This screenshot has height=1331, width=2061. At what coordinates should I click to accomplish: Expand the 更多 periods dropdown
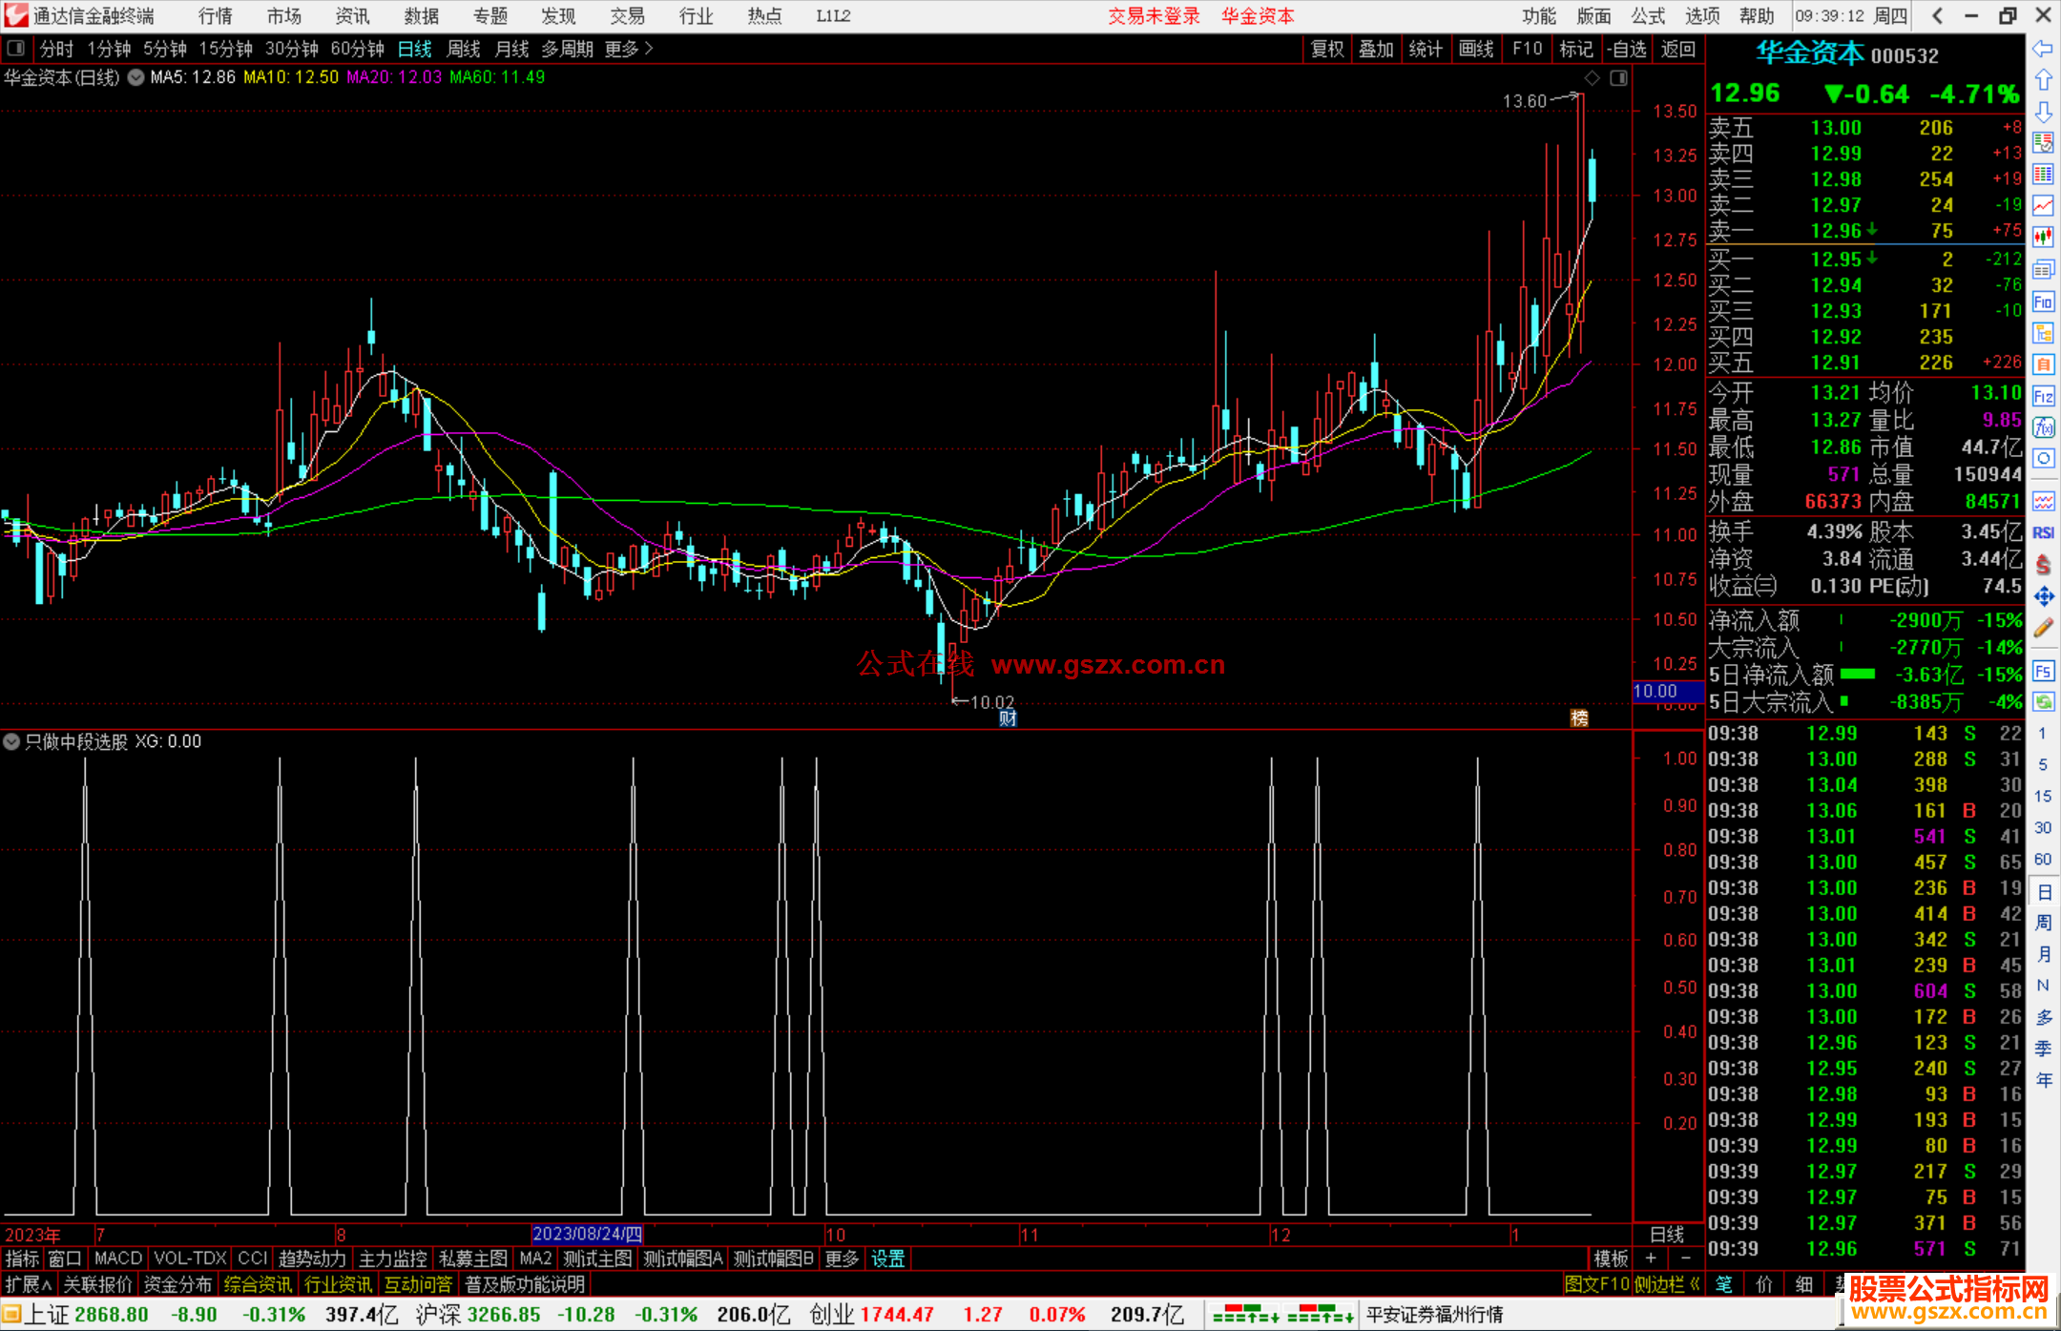(x=629, y=49)
